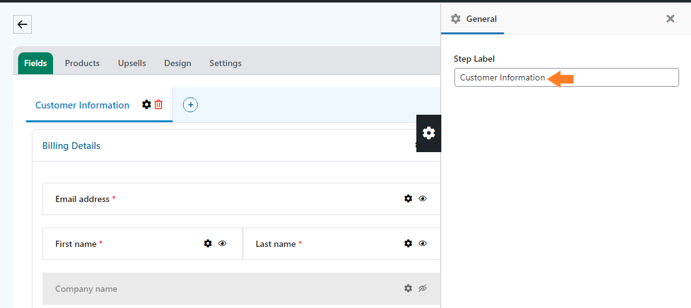The width and height of the screenshot is (691, 308).
Task: Open Customer Information step settings gear
Action: [x=146, y=105]
